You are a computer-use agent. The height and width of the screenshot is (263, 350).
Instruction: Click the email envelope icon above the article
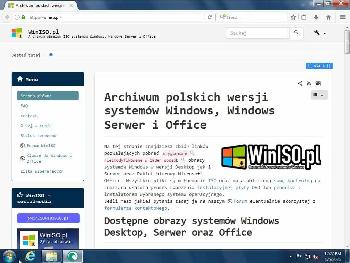click(x=318, y=84)
